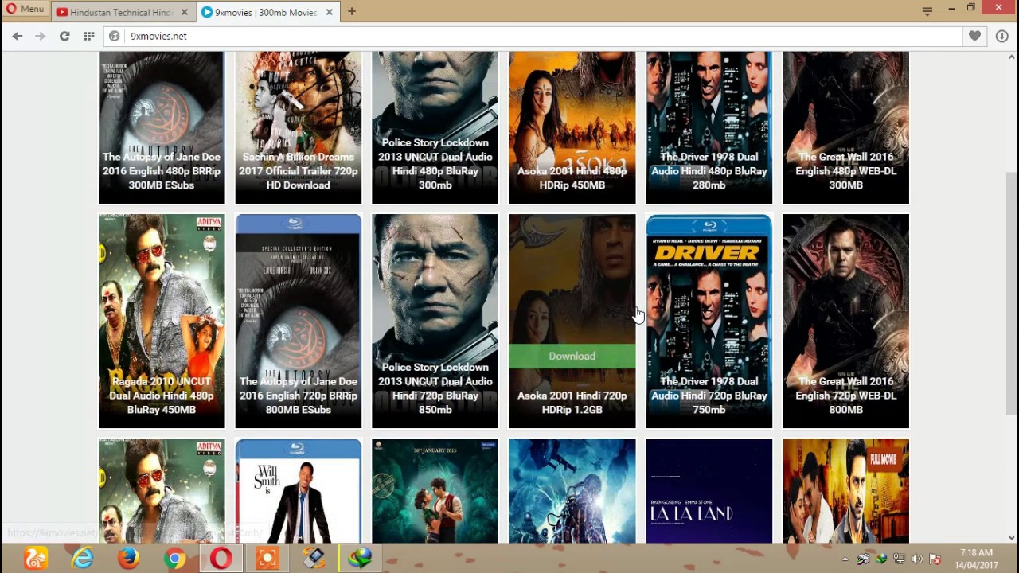Open The Great Wall 720p WEB-DL poster

pos(846,321)
